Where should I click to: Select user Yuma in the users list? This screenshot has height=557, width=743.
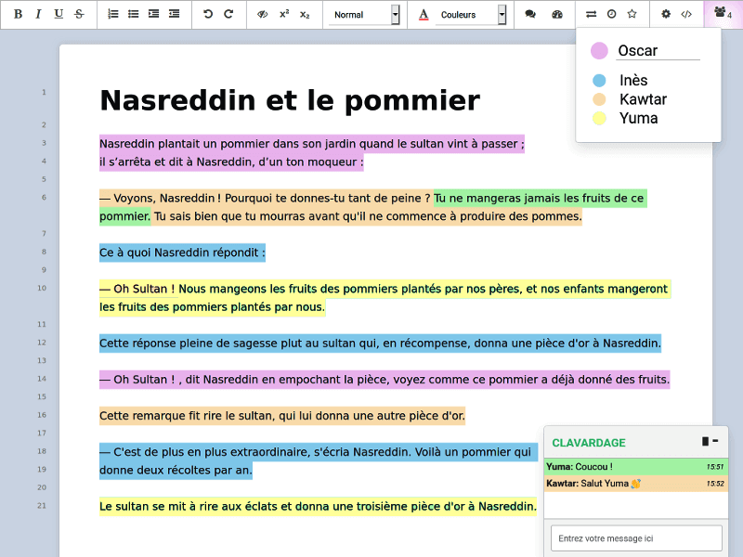point(638,119)
